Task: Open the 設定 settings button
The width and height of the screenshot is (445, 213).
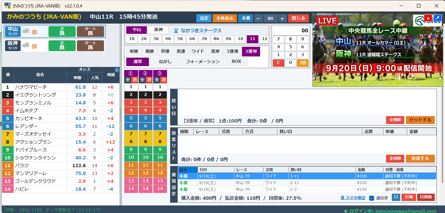Action: pos(204,18)
